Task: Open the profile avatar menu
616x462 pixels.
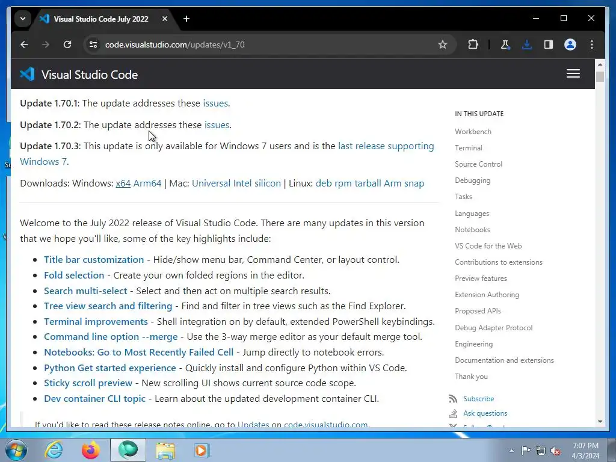Action: pyautogui.click(x=570, y=45)
